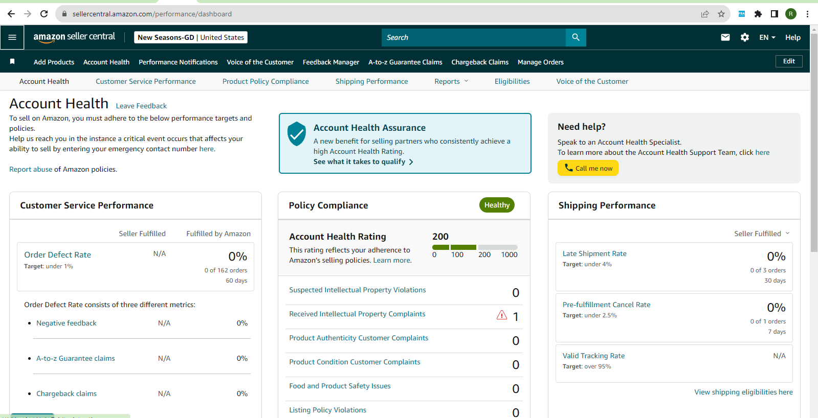Viewport: 818px width, 418px height.
Task: Open the A-to-z Guarantee claims metric link
Action: click(76, 358)
